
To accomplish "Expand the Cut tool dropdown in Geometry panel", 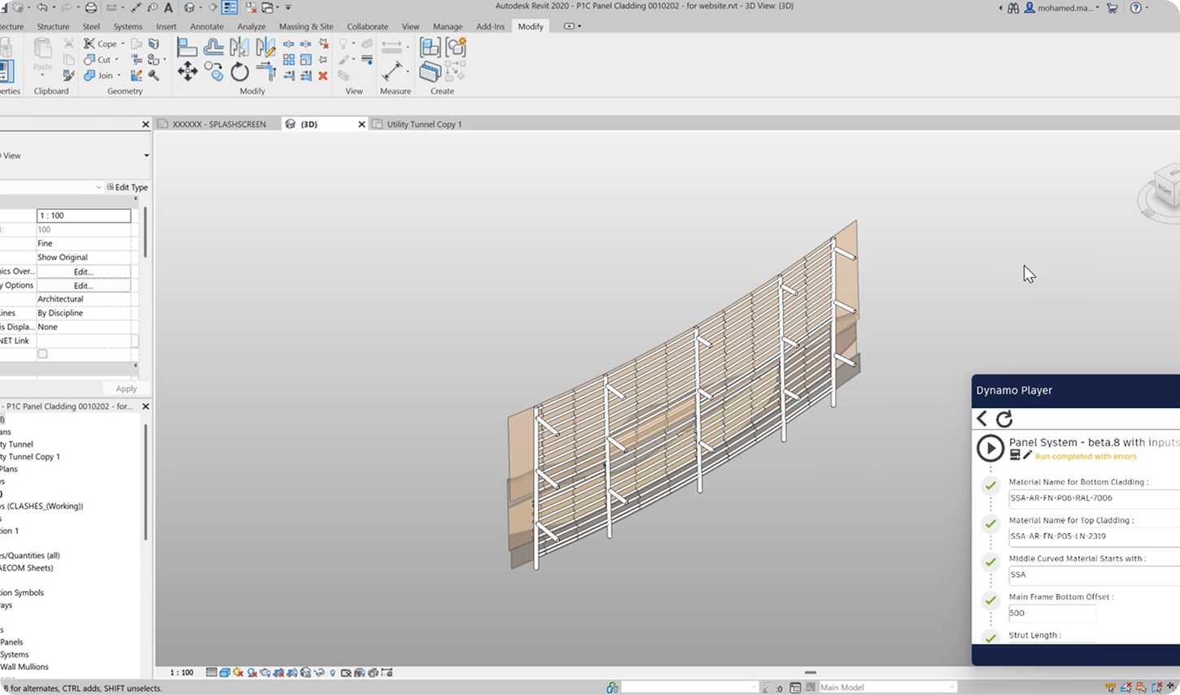I will (116, 59).
